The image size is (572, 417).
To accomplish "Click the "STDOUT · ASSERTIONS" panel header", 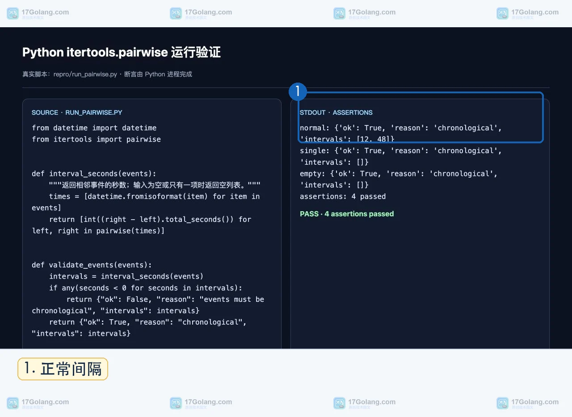I will click(x=336, y=113).
